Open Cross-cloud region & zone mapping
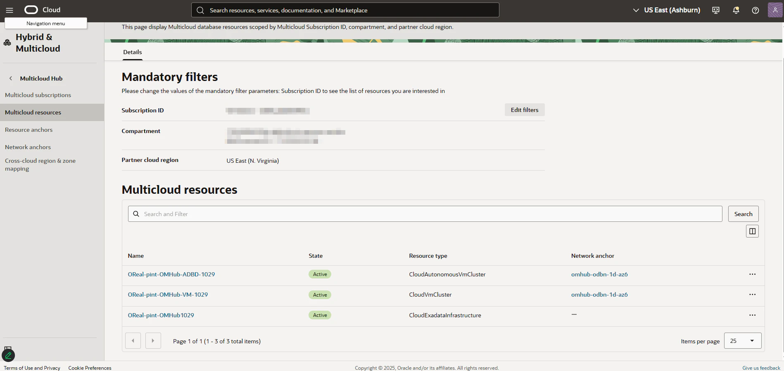 pyautogui.click(x=40, y=164)
